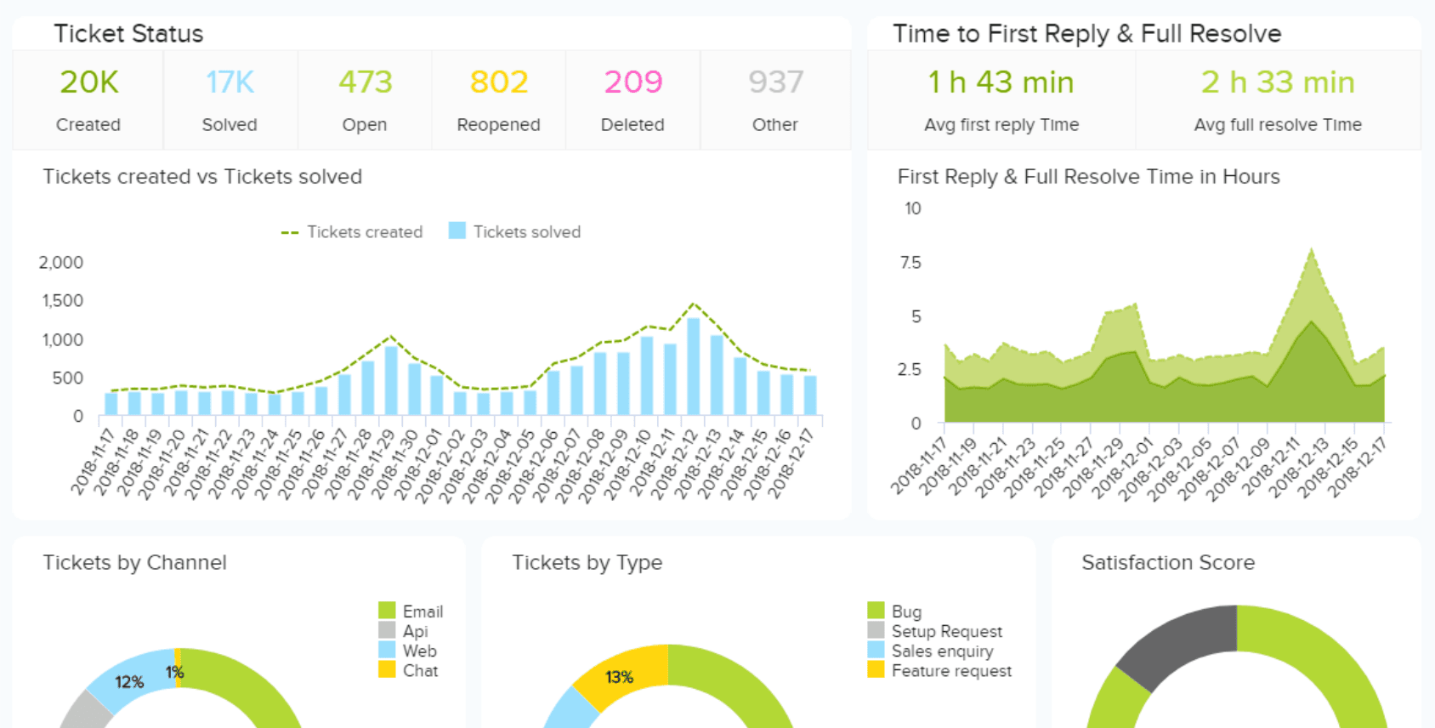The height and width of the screenshot is (728, 1435).
Task: Select the Avg first reply Time card
Action: [x=1001, y=100]
